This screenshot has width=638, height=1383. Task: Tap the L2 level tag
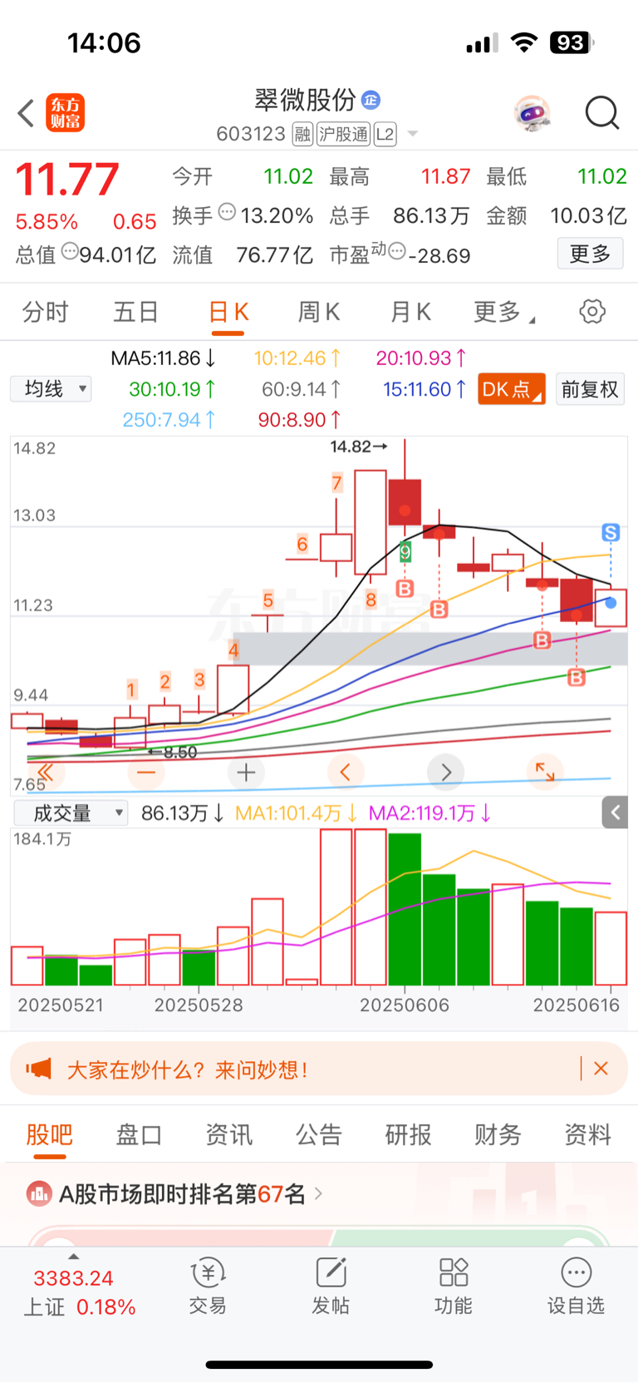(x=385, y=134)
